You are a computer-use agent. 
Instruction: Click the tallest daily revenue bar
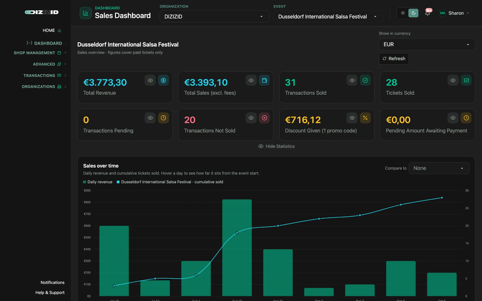(237, 248)
